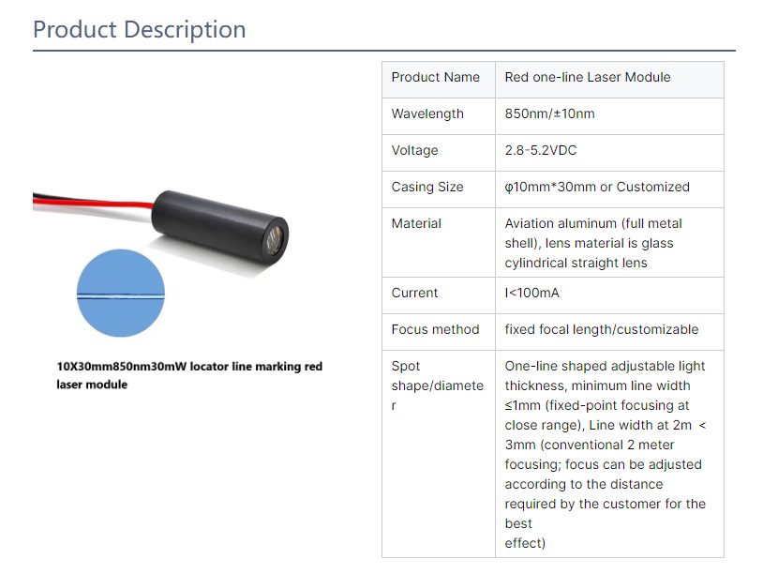Click the 850nm/±10nm wavelength value
The image size is (763, 574).
(x=549, y=114)
